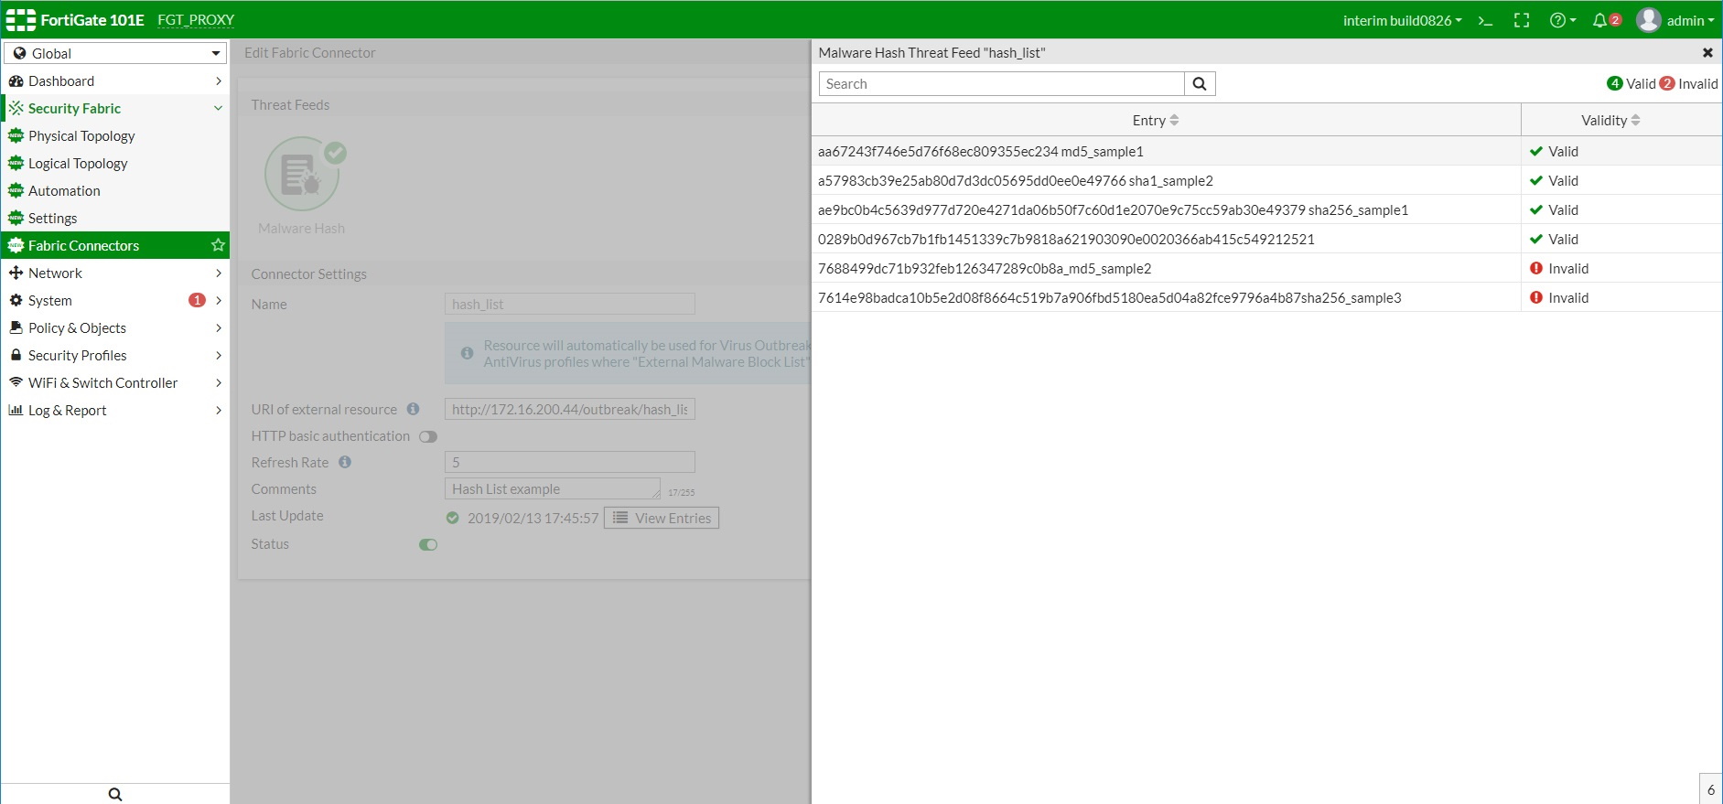The width and height of the screenshot is (1723, 804).
Task: Click the connector Name field
Action: coord(570,304)
